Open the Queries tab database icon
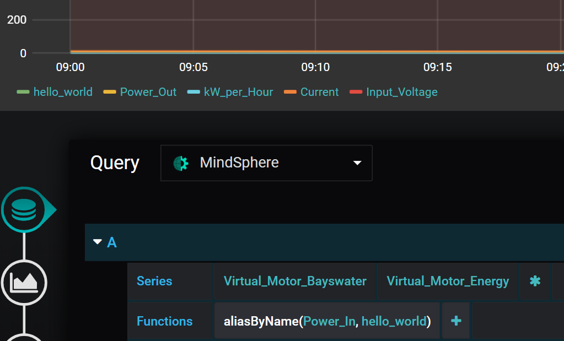This screenshot has height=341, width=564. click(x=24, y=210)
